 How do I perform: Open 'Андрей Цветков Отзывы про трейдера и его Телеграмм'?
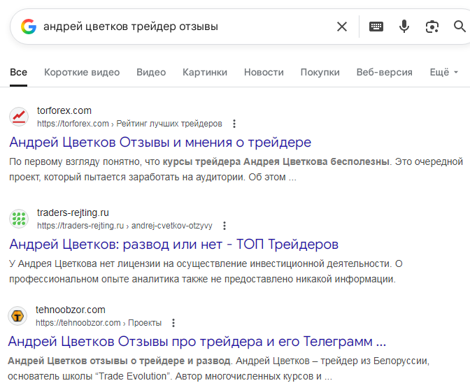[197, 342]
